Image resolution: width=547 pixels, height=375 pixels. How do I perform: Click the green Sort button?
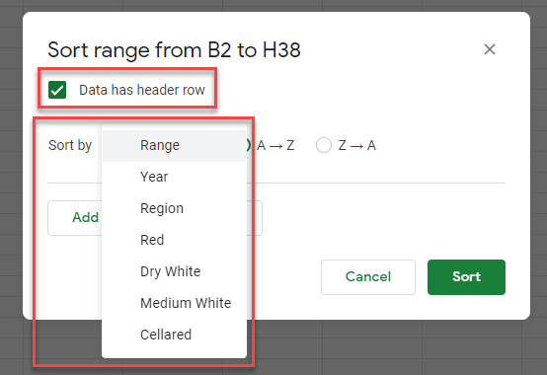[466, 277]
